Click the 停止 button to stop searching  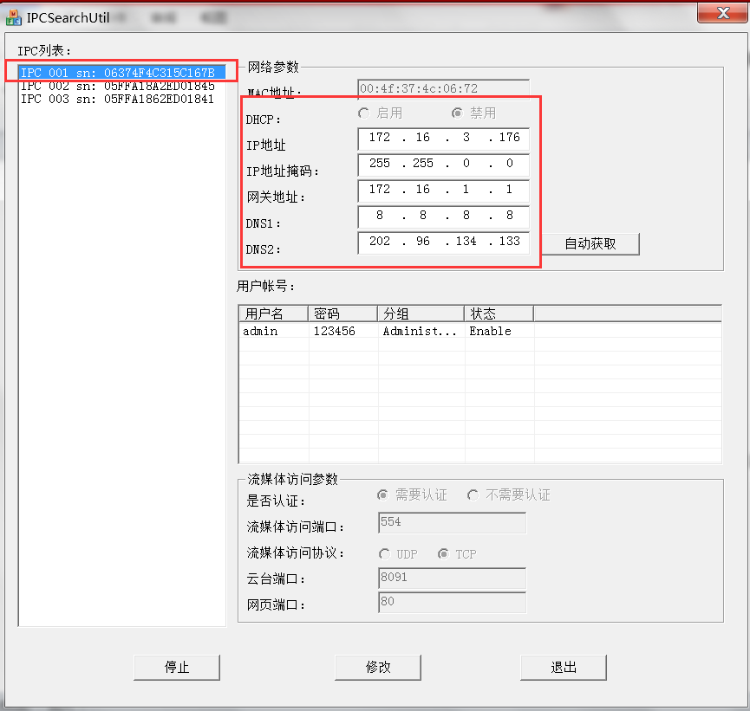[176, 667]
